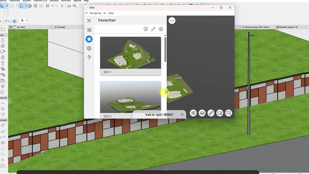Open the layers icon in viewer toolbar

click(202, 113)
